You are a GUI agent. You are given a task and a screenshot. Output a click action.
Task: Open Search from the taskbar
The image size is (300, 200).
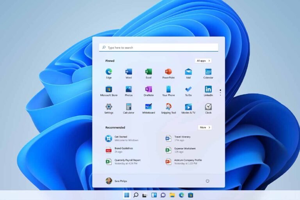[x=136, y=195]
